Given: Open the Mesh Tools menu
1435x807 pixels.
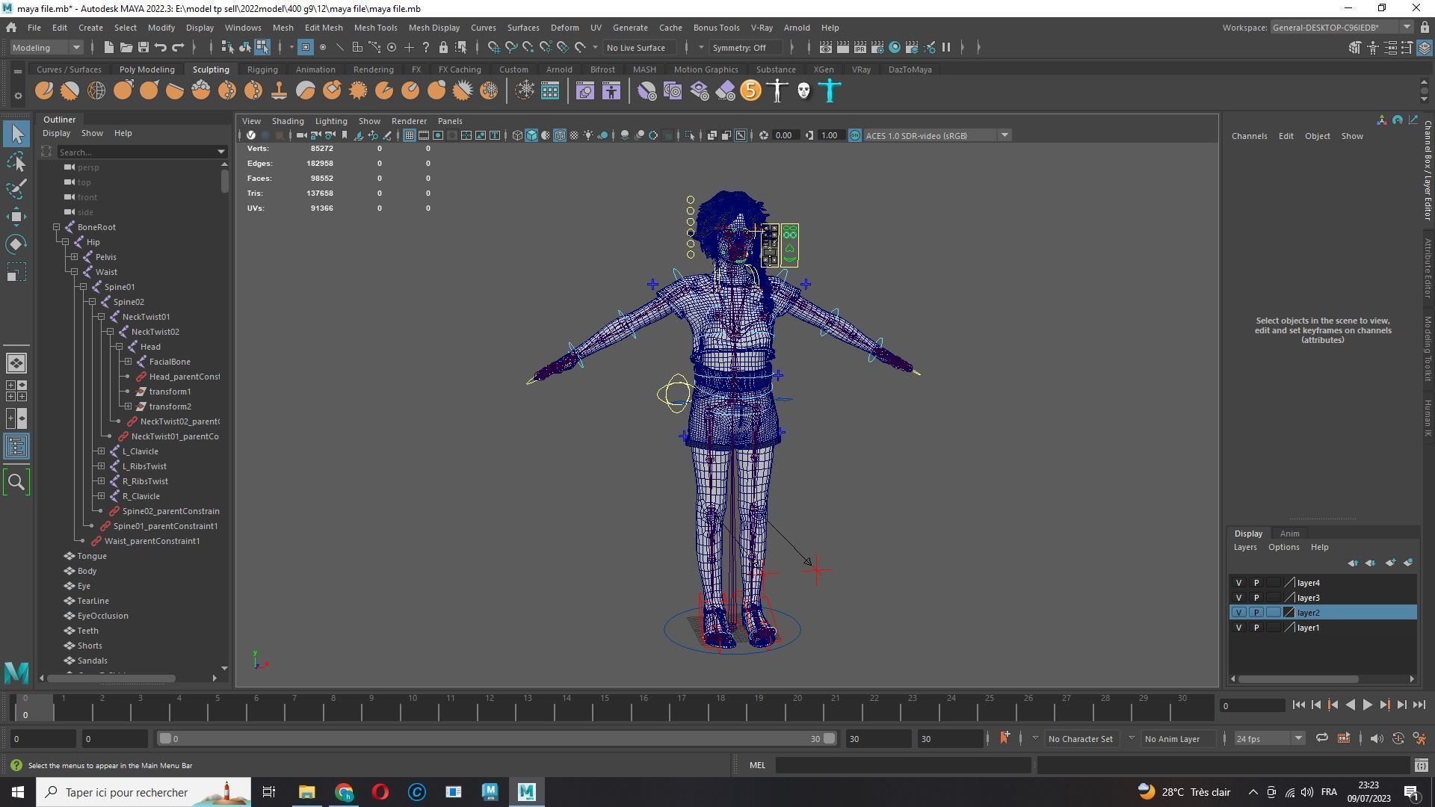Looking at the screenshot, I should pos(375,28).
